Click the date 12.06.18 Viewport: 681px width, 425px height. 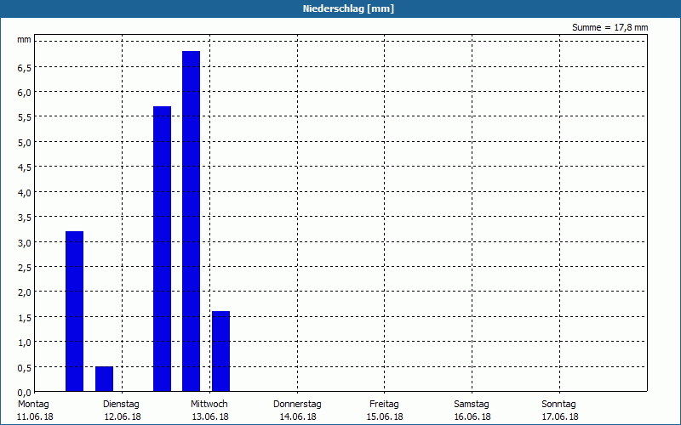[x=123, y=416]
